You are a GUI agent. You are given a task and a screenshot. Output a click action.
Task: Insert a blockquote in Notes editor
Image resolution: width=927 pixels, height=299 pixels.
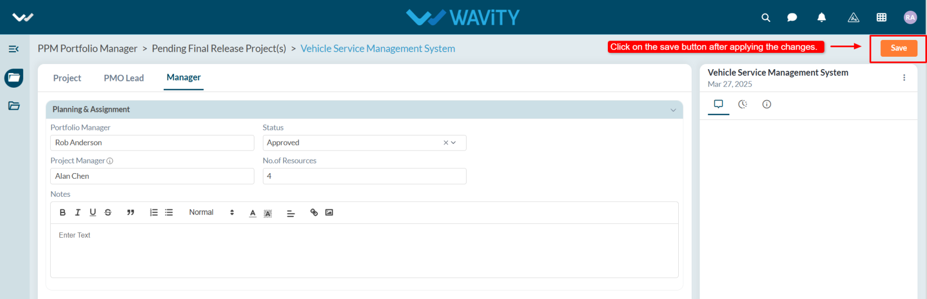[x=131, y=212]
